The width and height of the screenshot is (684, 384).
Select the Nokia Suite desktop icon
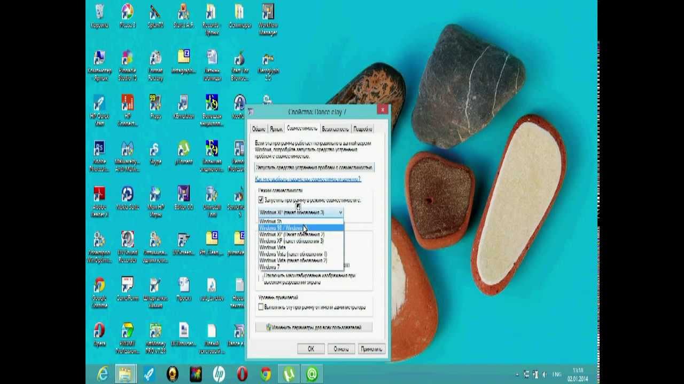(x=127, y=198)
